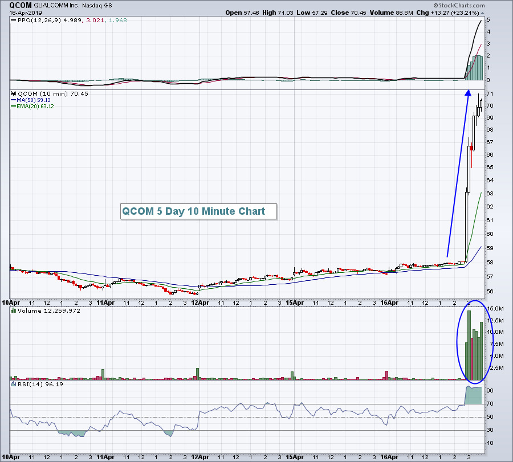The width and height of the screenshot is (513, 462).
Task: Click the 12Apr date under the price panel
Action: (x=199, y=302)
